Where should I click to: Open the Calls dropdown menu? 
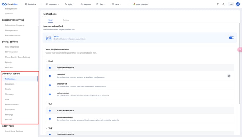point(70,4)
